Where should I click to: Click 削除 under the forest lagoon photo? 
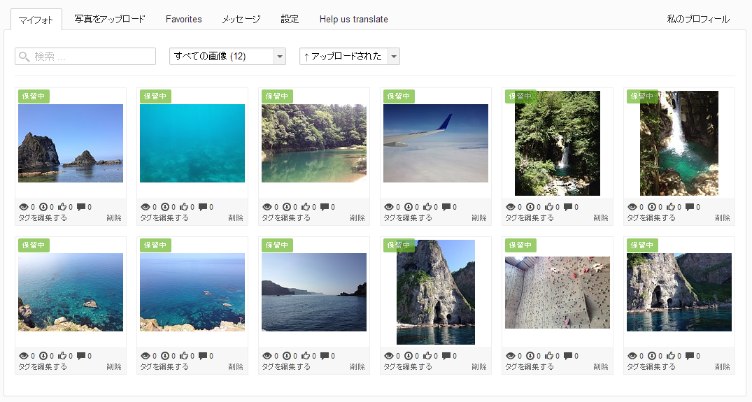[357, 218]
